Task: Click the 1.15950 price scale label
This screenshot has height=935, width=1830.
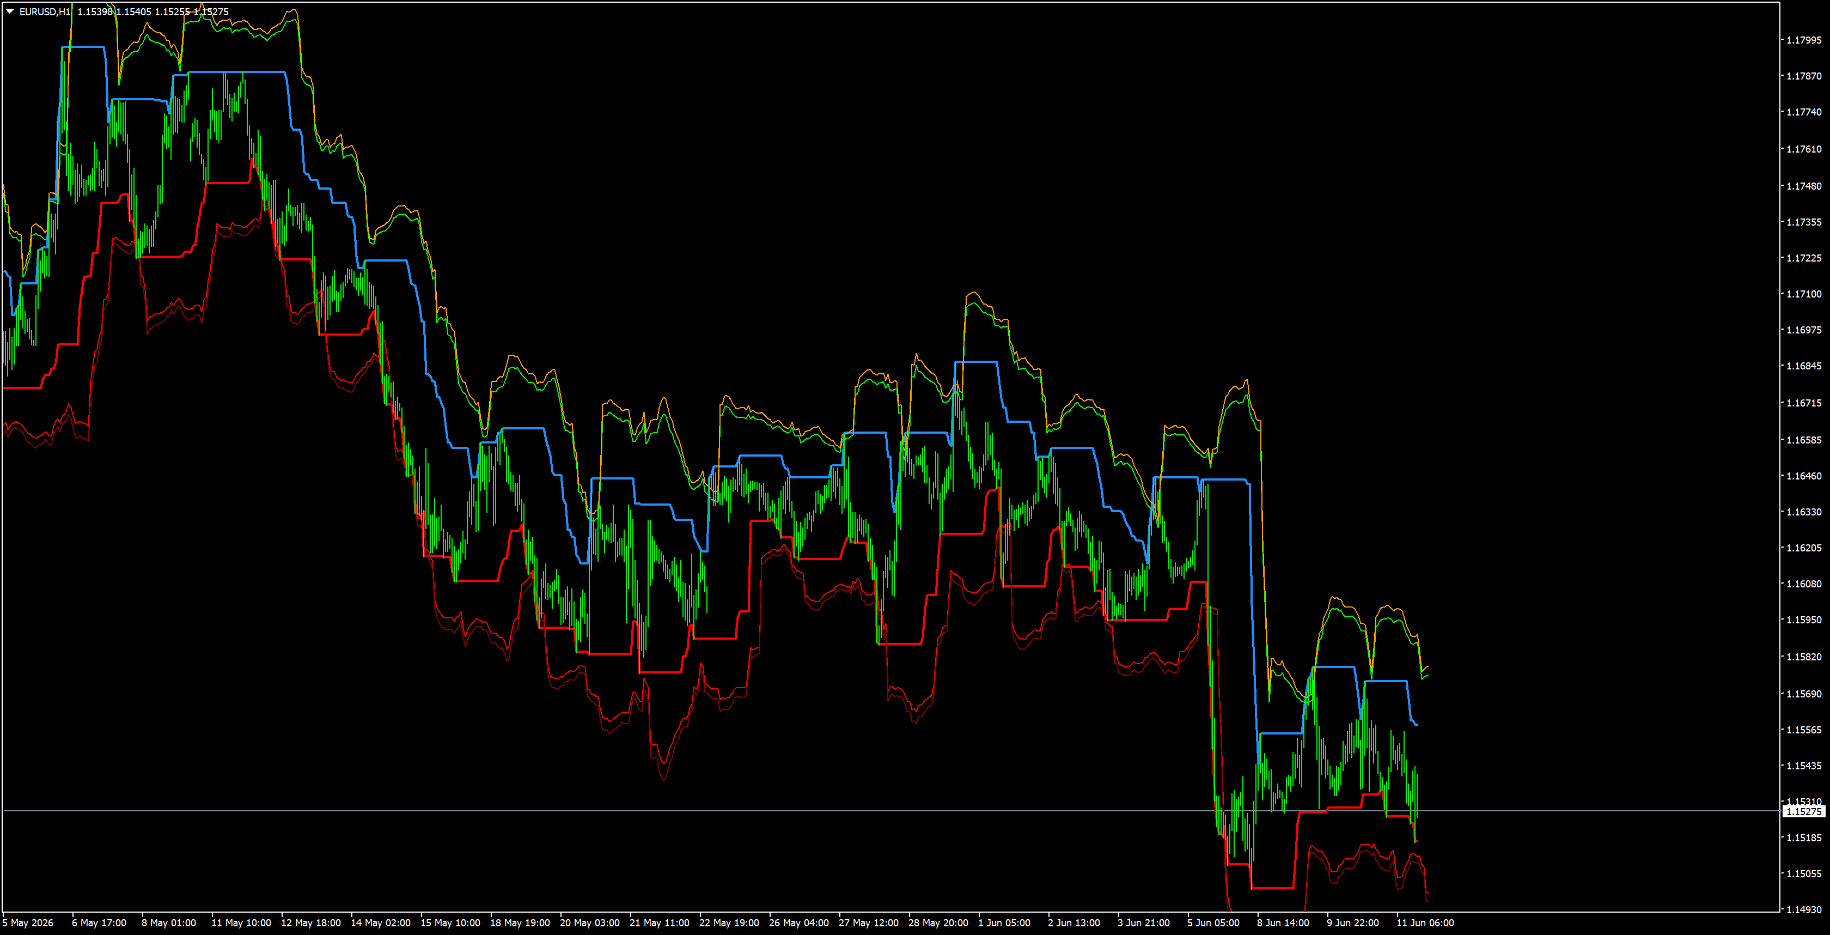Action: (1804, 620)
